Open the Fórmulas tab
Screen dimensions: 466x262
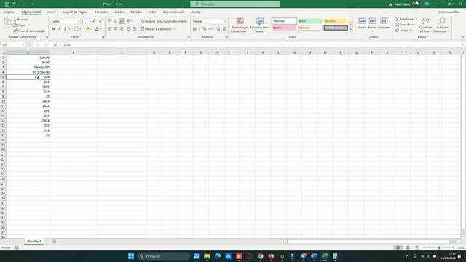pos(101,12)
